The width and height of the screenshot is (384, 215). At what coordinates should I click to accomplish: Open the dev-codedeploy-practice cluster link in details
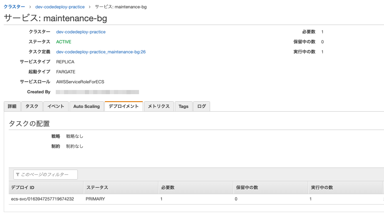(81, 32)
